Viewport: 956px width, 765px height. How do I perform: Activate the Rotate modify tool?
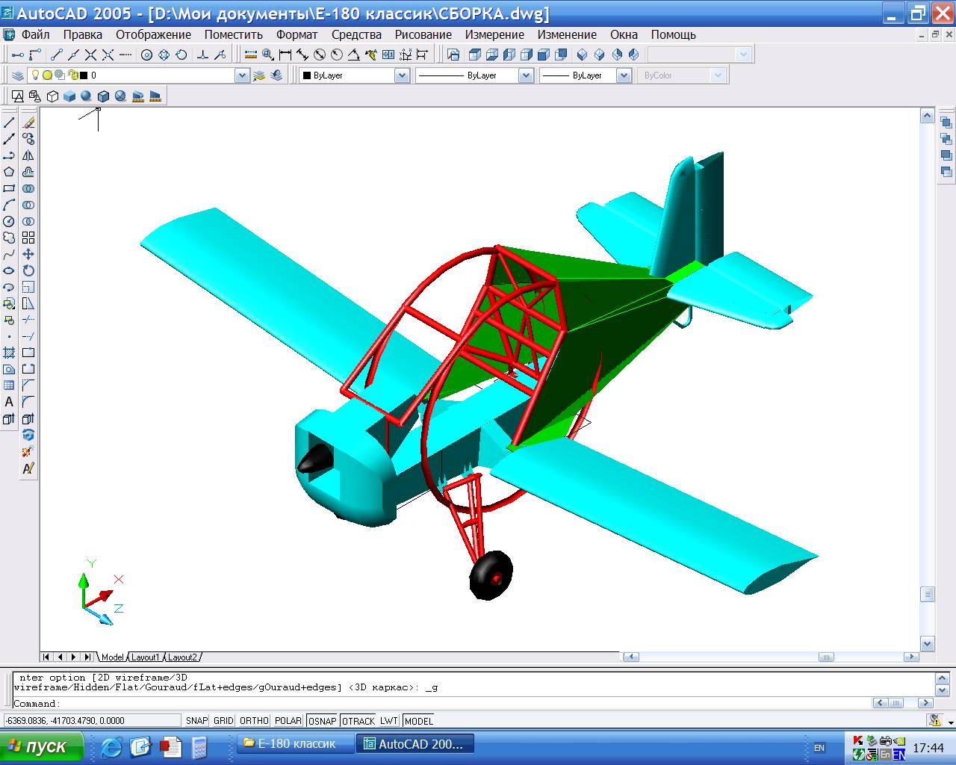pos(28,270)
